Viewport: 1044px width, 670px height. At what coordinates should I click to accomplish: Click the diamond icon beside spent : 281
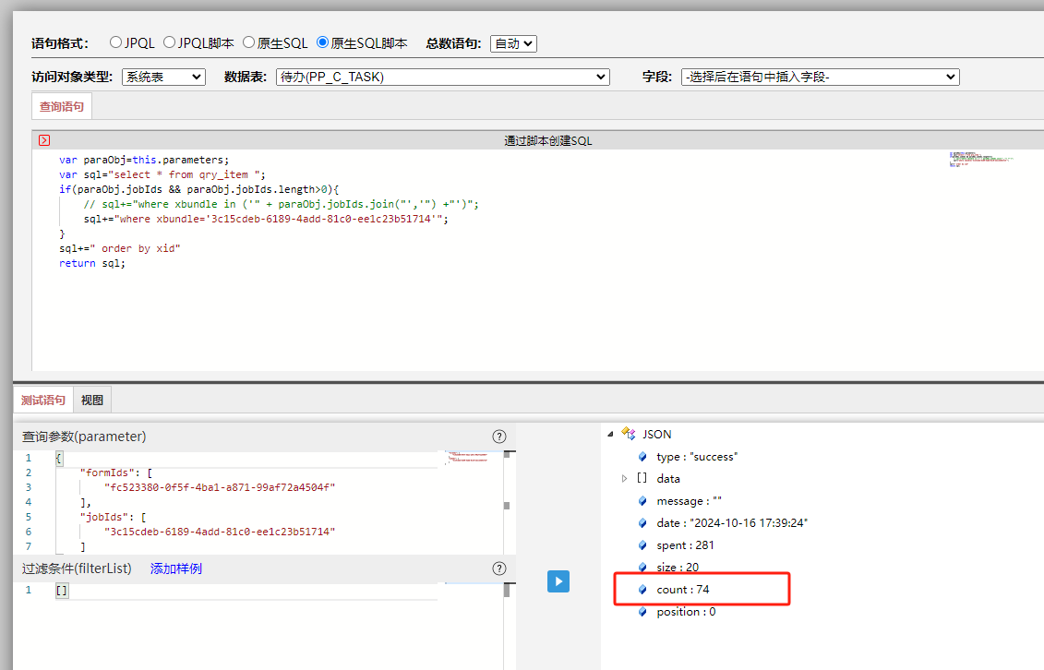coord(642,544)
